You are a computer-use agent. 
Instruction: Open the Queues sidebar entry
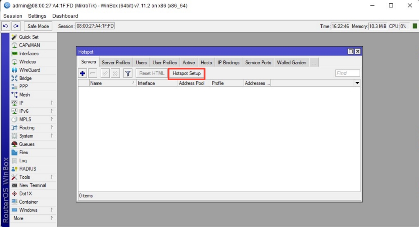[27, 144]
